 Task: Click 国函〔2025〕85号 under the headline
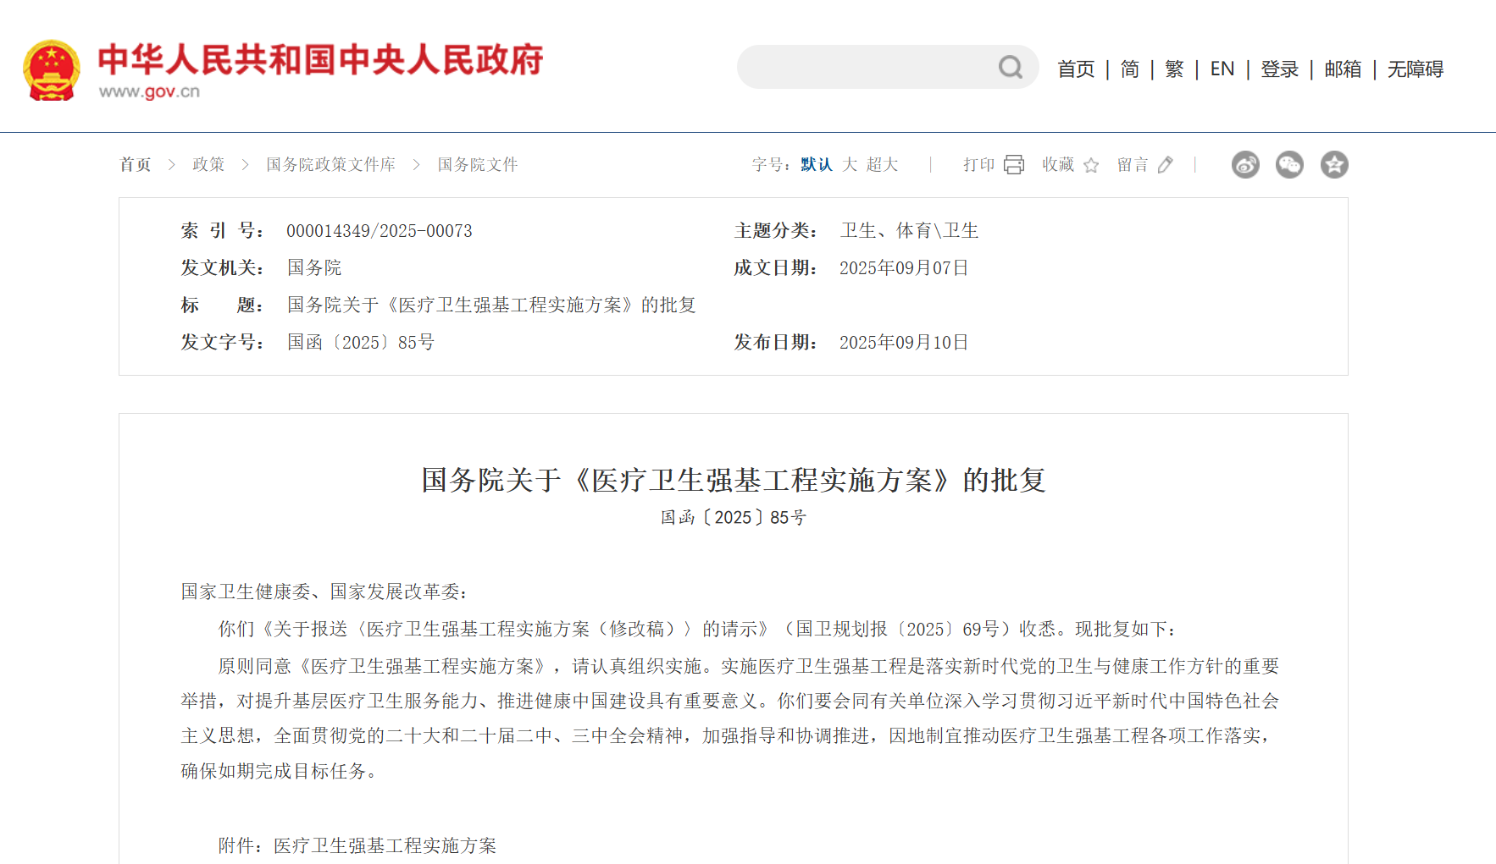coord(734,517)
